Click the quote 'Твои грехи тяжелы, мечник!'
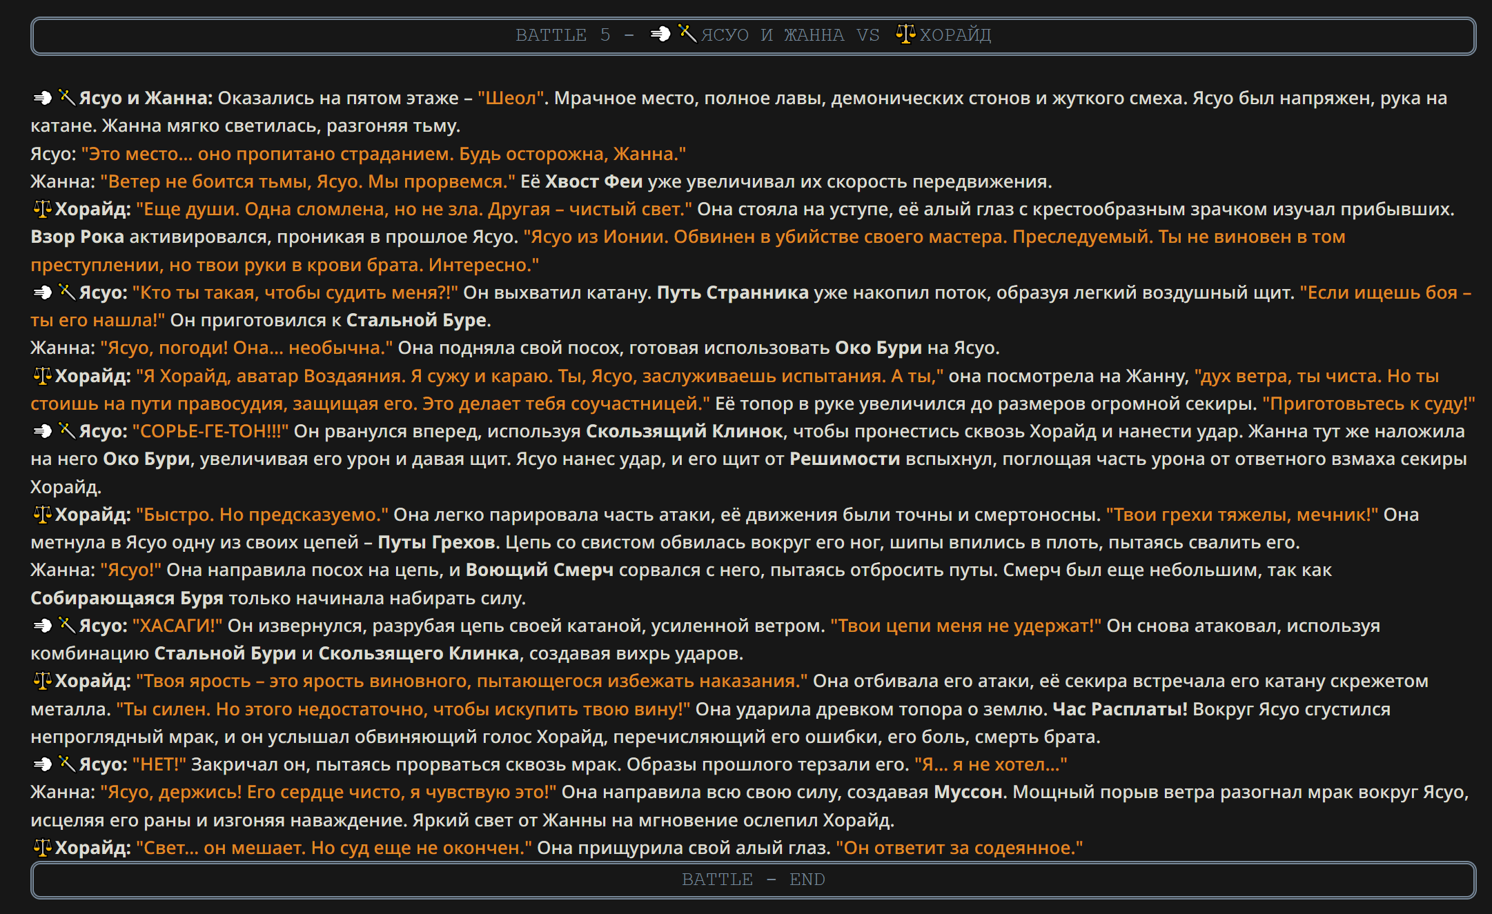This screenshot has width=1492, height=914. tap(1242, 515)
